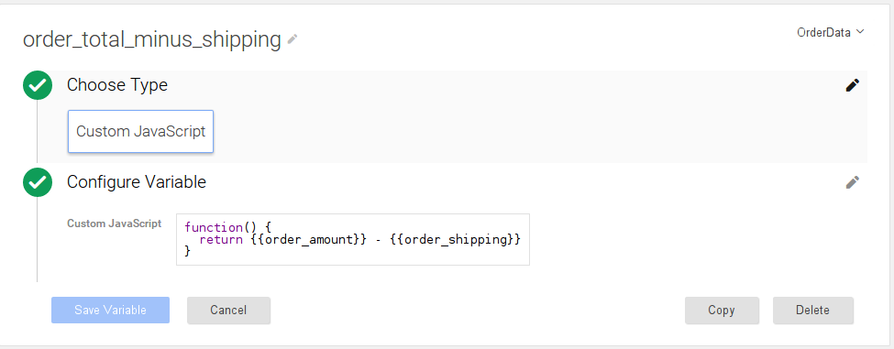Click {{order_shipping}} in the code
This screenshot has width=894, height=349.
point(456,240)
